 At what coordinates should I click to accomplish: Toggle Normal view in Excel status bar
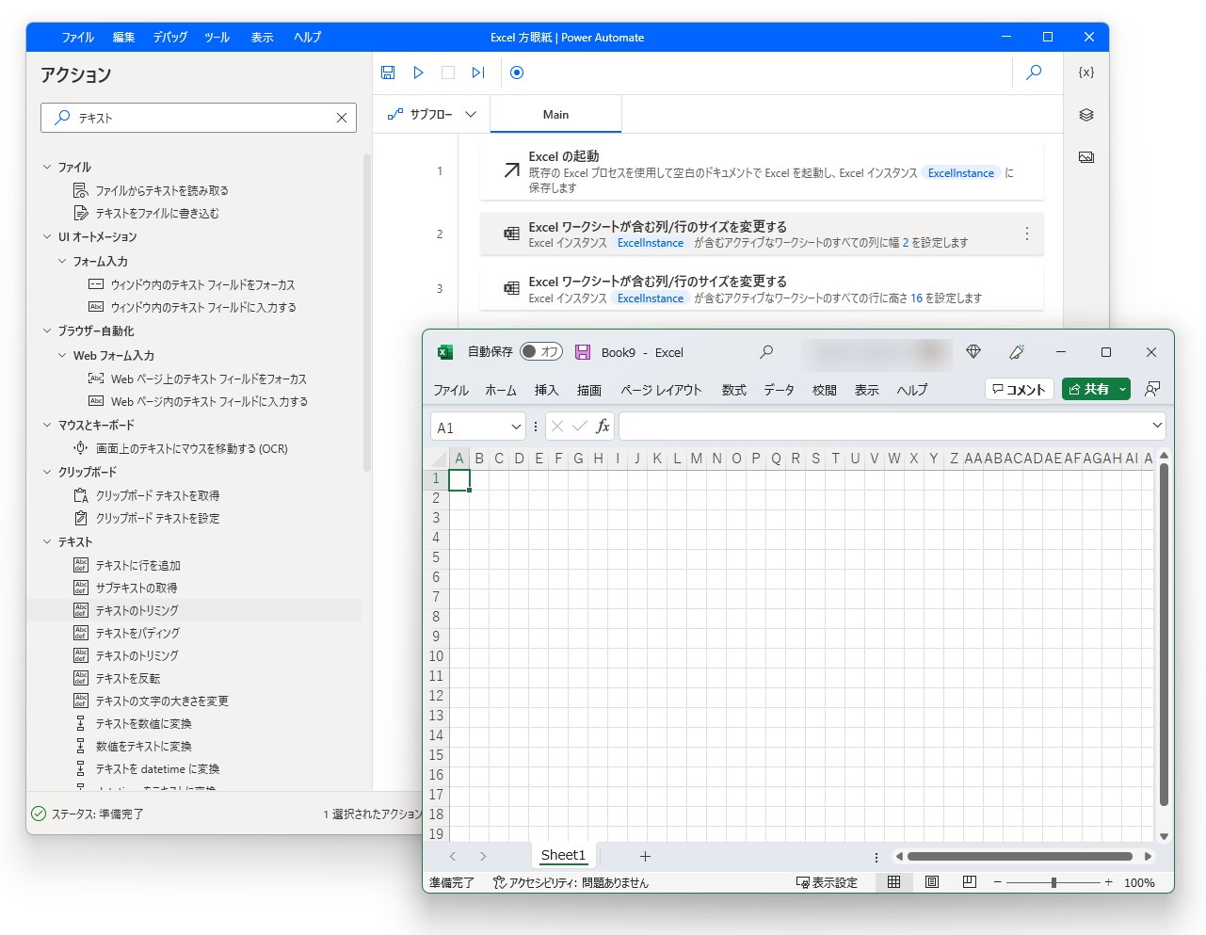click(x=893, y=882)
